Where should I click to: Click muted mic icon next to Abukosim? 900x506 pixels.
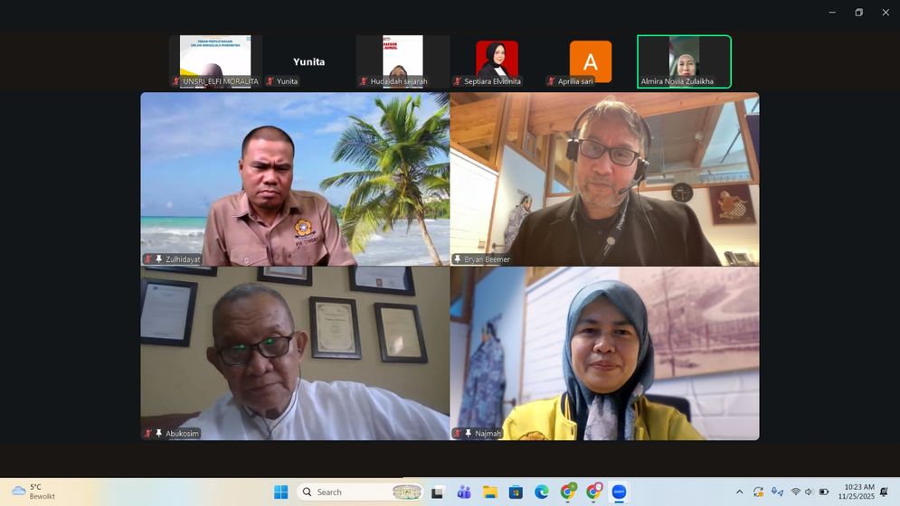click(148, 433)
